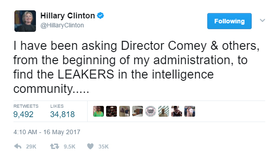Expand the tweet options chevron
Viewport: 276px width, 162px height.
pyautogui.click(x=263, y=21)
